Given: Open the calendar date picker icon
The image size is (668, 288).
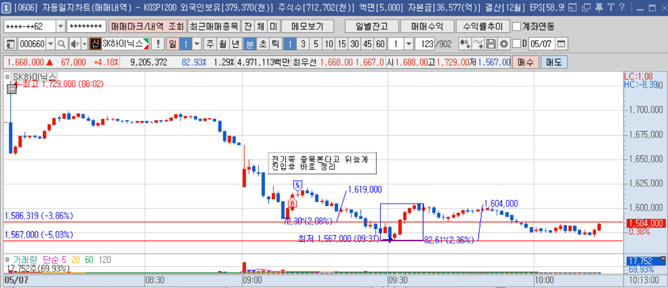Looking at the screenshot, I should click(x=561, y=44).
